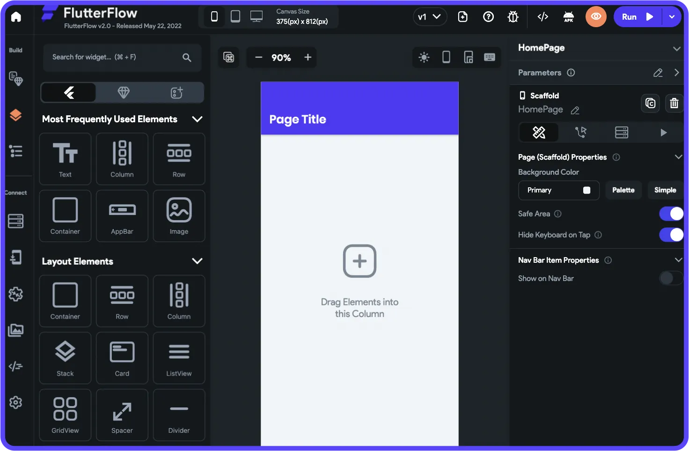Open the debug panel via bug icon
Image resolution: width=689 pixels, height=451 pixels.
pyautogui.click(x=513, y=16)
